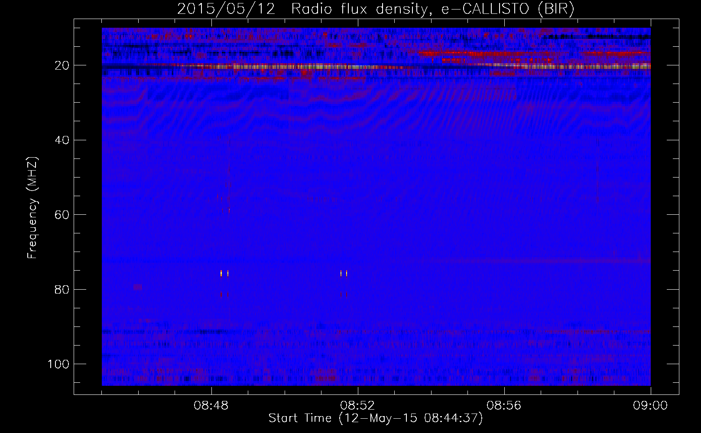The height and width of the screenshot is (433, 701).
Task: Click the '08:52' time tick label
Action: pyautogui.click(x=357, y=406)
